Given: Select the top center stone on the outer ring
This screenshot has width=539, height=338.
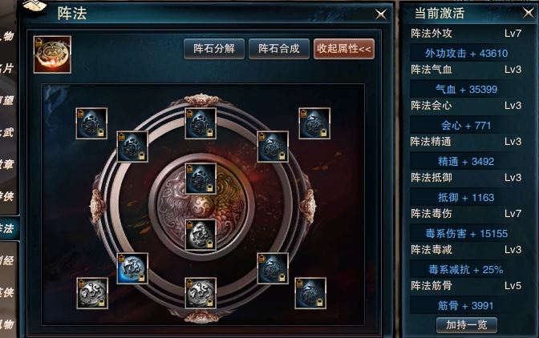Looking at the screenshot, I should (x=201, y=123).
